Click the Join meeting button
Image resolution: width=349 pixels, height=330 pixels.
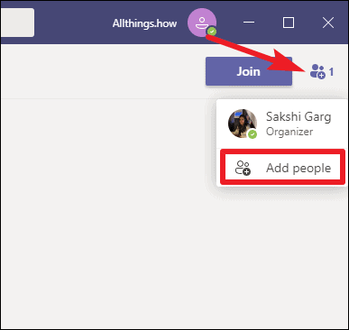pyautogui.click(x=249, y=71)
